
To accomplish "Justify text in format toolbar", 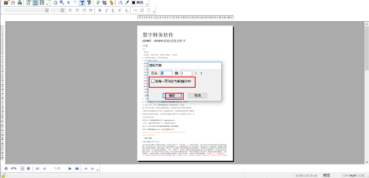I will coord(90,10).
